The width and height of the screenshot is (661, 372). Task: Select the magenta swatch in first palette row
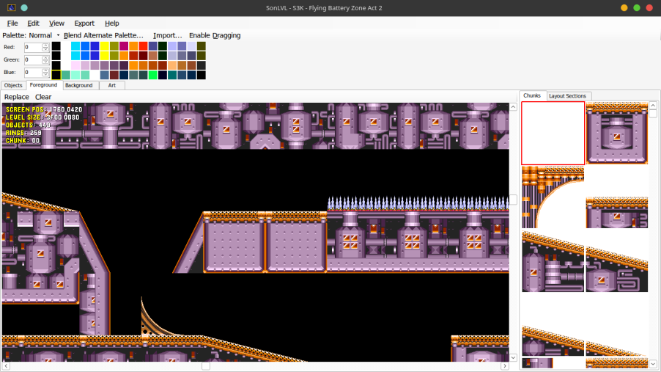(124, 46)
